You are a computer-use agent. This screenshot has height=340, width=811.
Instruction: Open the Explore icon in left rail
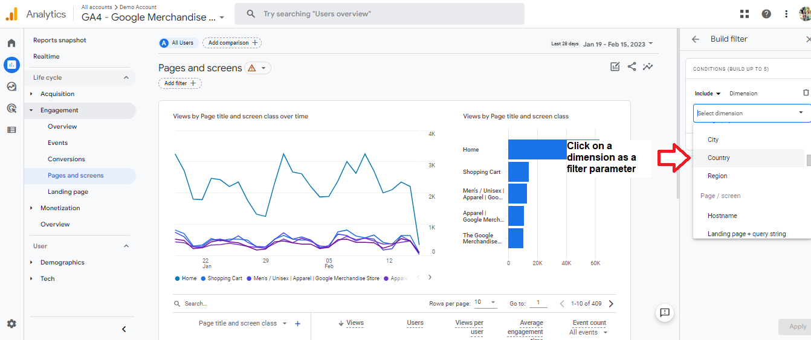[x=11, y=86]
